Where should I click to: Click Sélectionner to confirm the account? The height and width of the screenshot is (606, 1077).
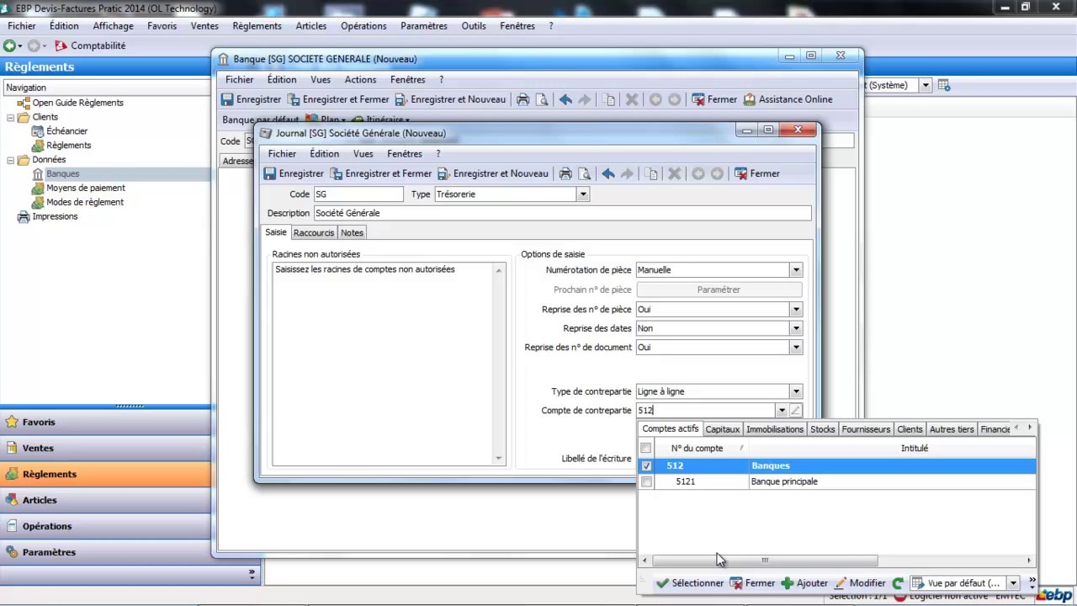coord(689,582)
